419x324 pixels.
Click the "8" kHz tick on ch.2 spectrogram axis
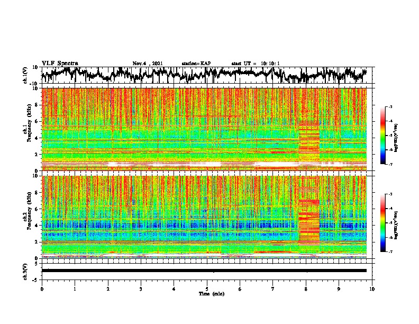click(37, 192)
